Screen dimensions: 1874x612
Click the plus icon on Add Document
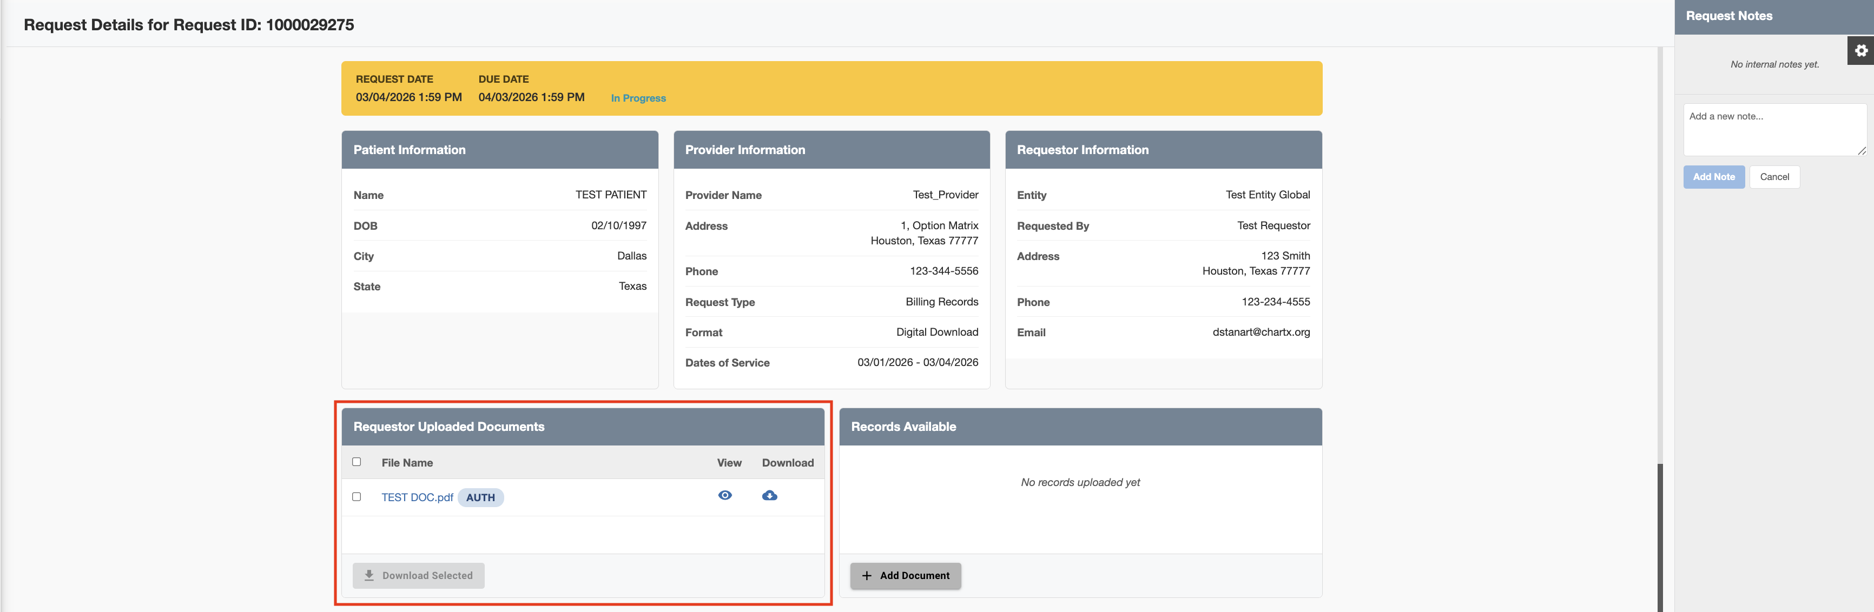tap(867, 576)
